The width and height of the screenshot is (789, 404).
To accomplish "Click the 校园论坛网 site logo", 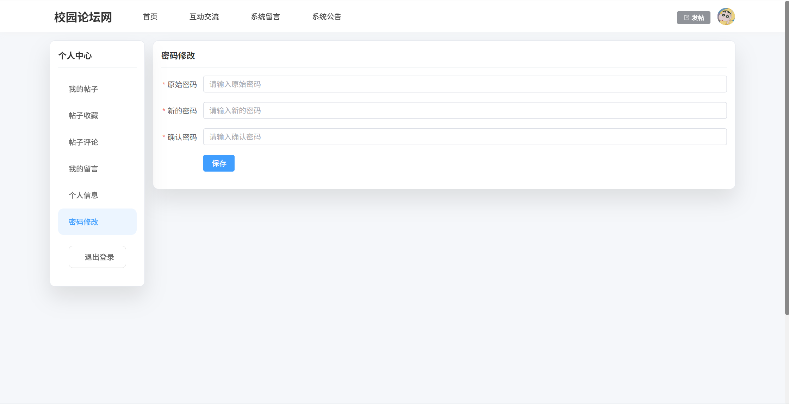I will pos(83,17).
